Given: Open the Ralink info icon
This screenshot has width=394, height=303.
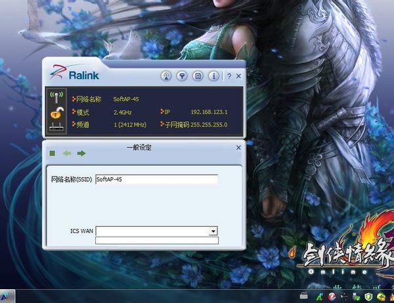Looking at the screenshot, I should (x=214, y=76).
